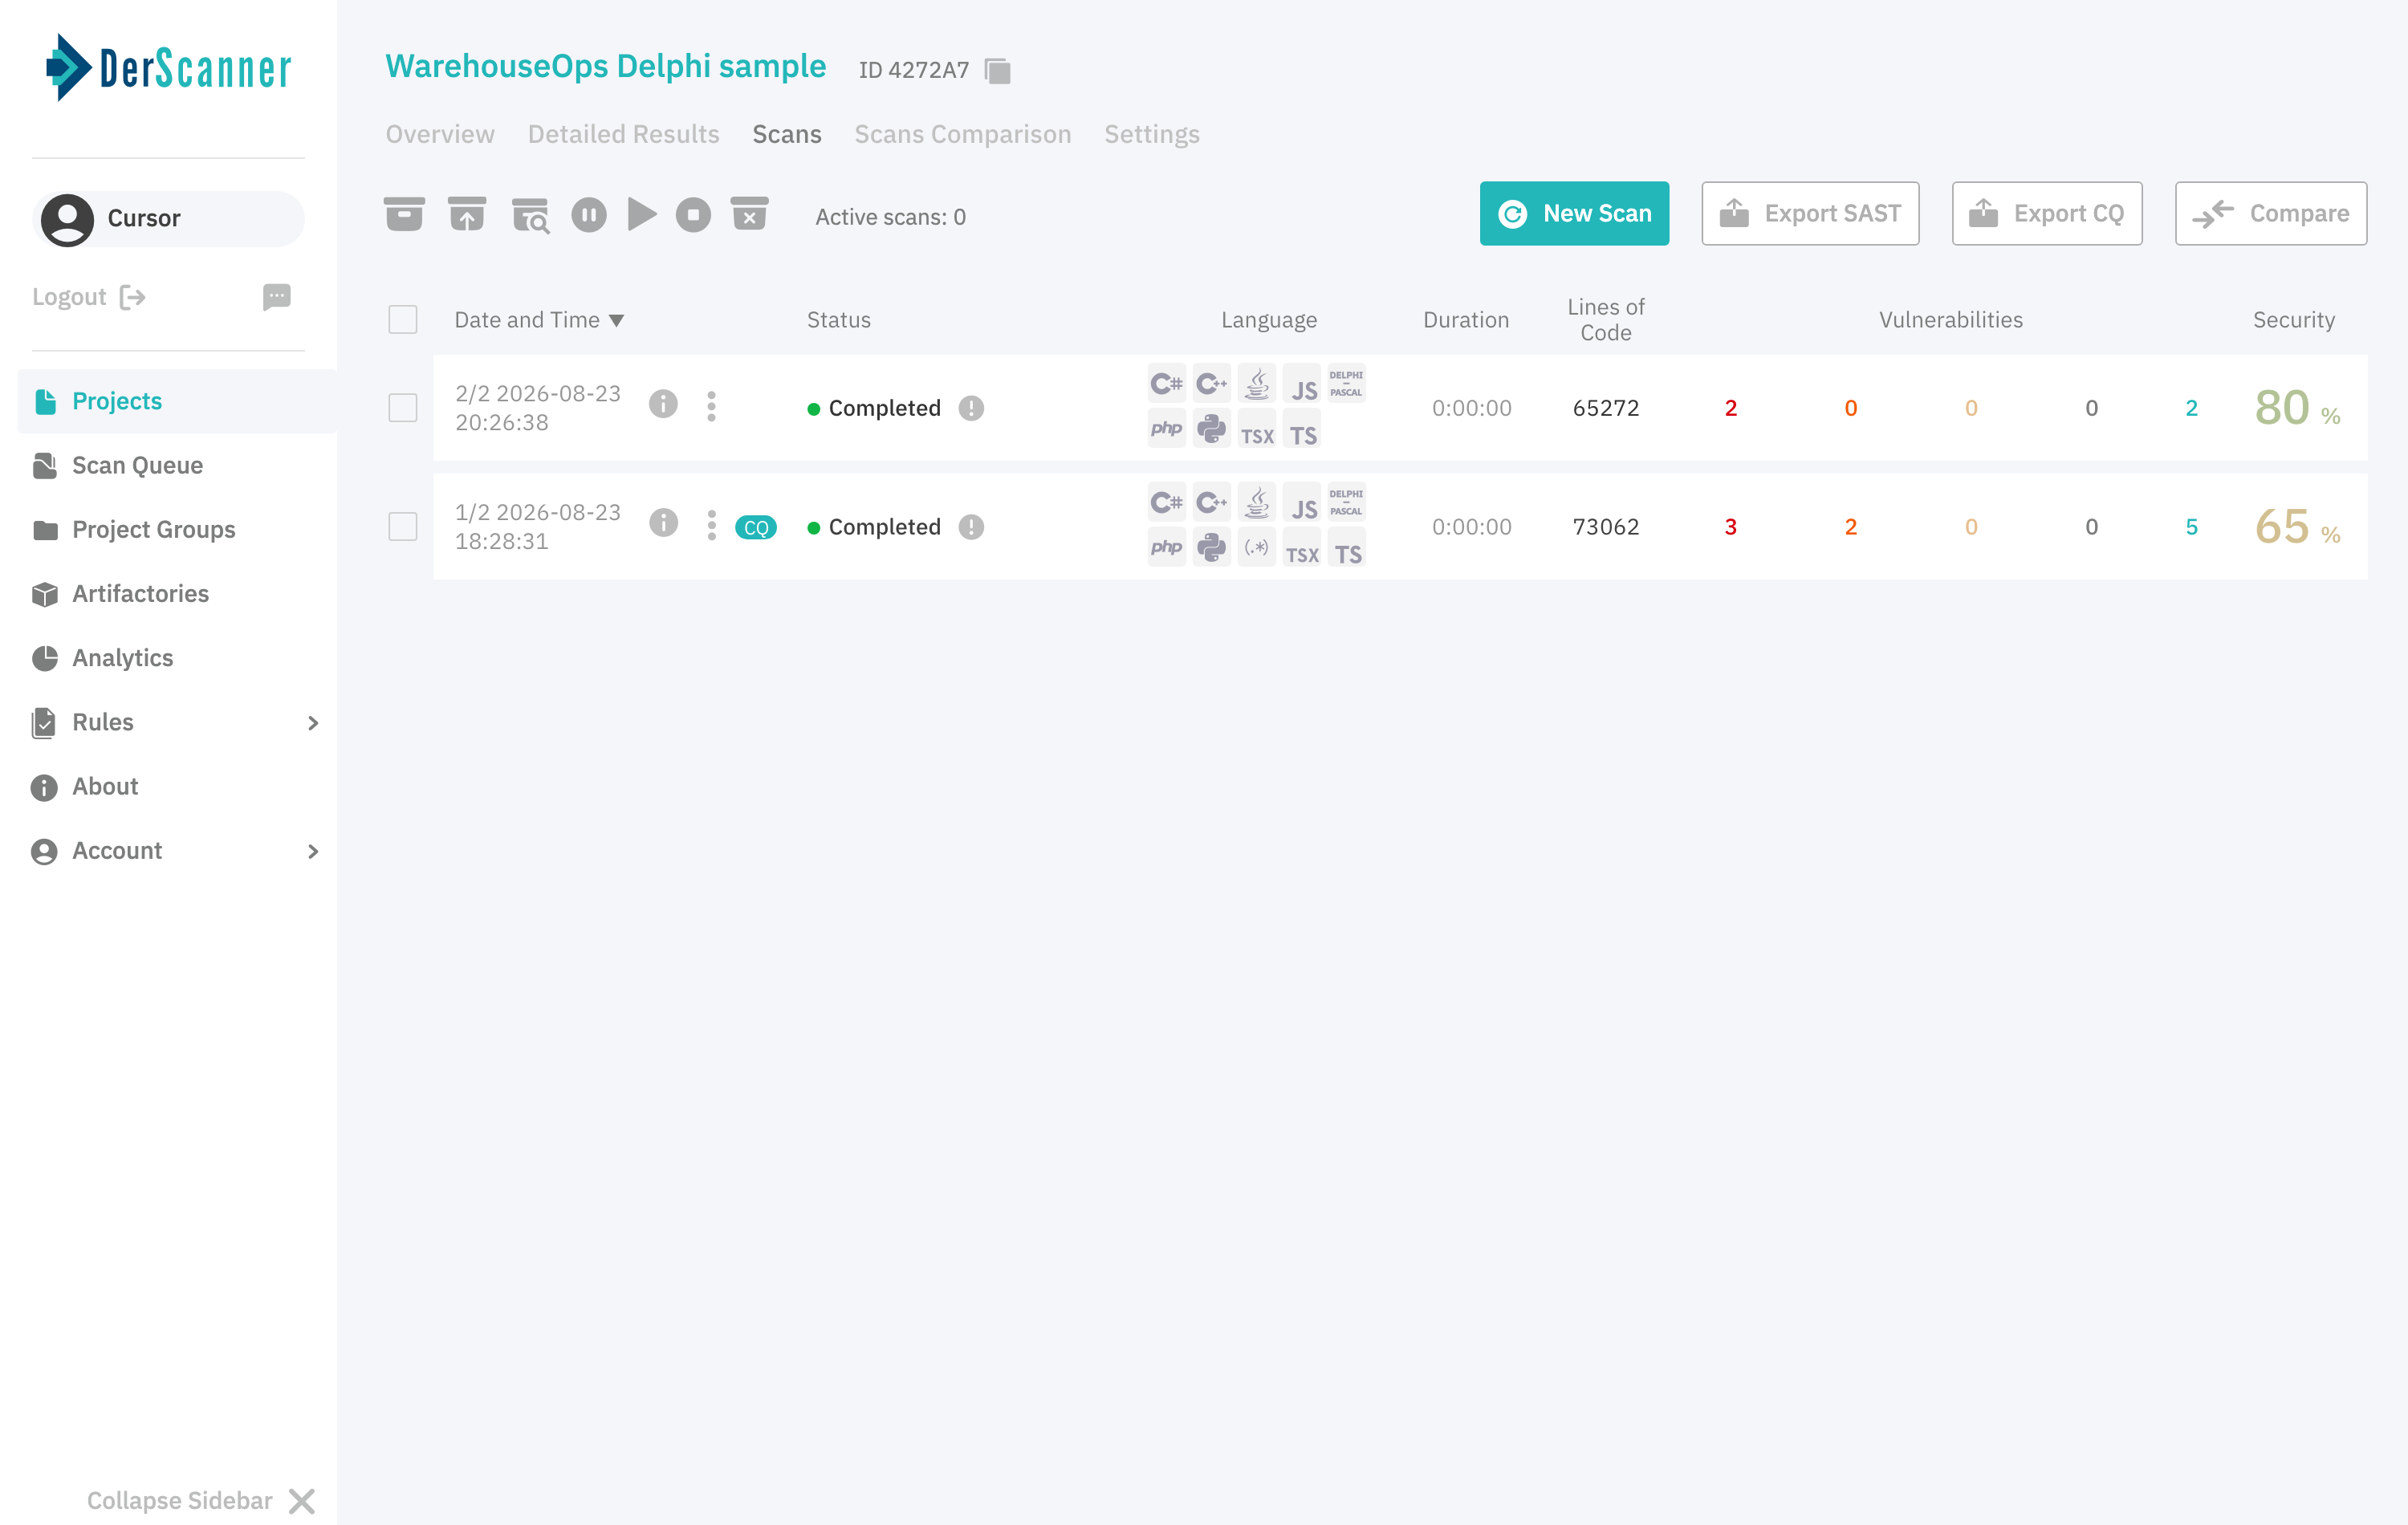
Task: Click lines of code value 65272
Action: 1606,408
